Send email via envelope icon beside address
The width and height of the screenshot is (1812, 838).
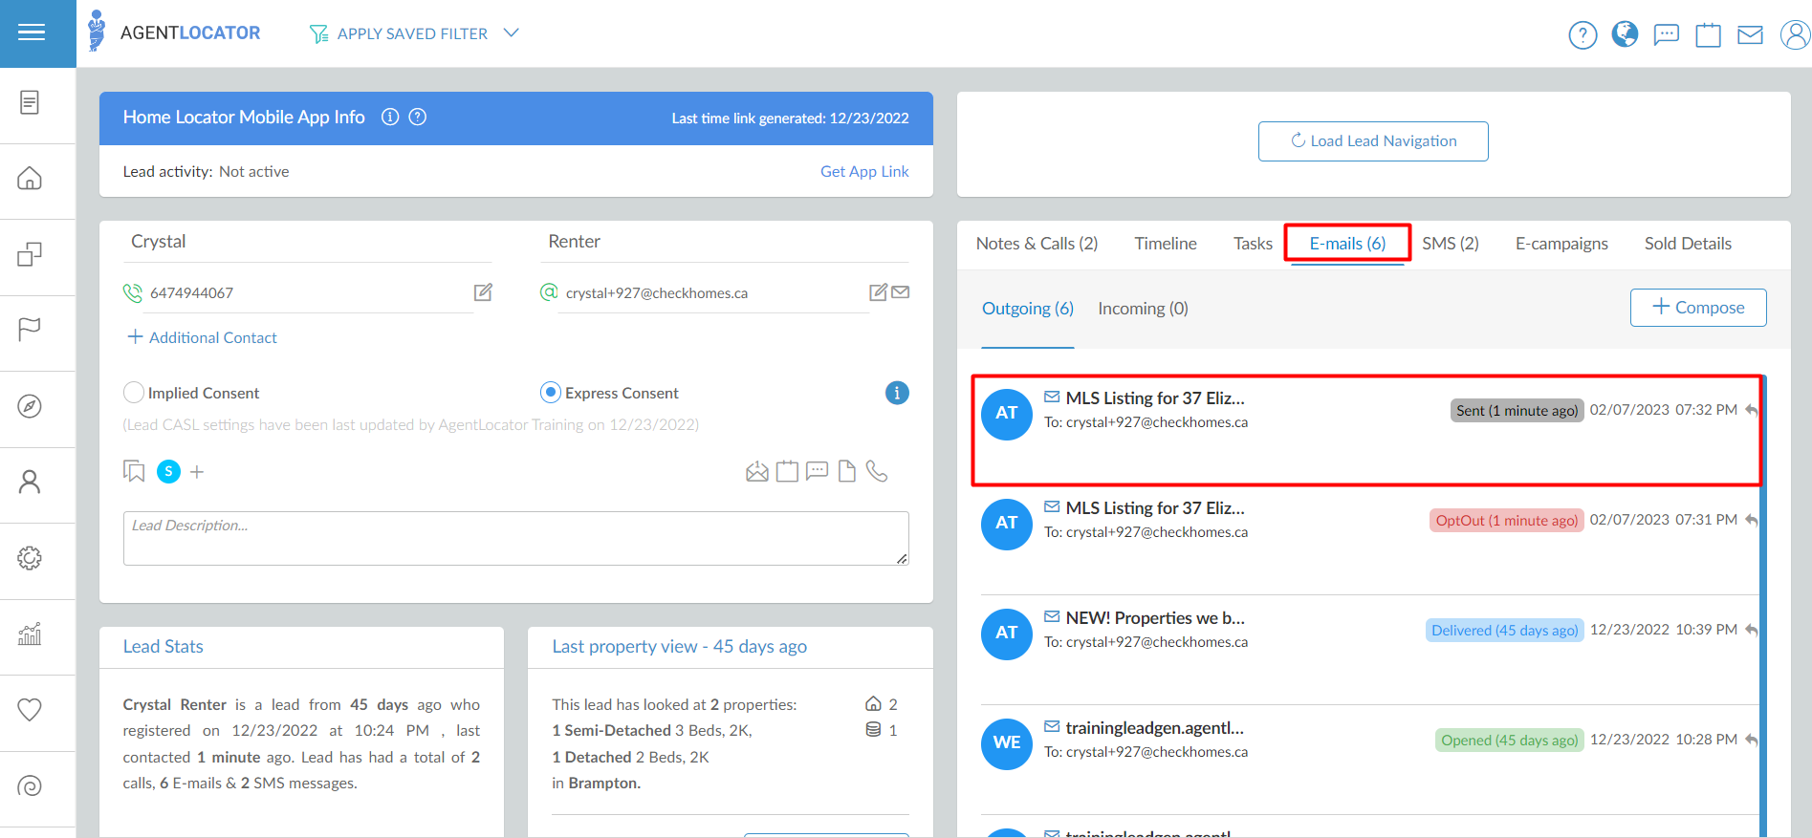pyautogui.click(x=900, y=292)
